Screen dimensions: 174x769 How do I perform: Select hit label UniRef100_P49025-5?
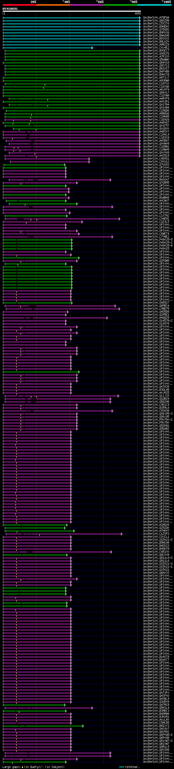click(x=158, y=240)
